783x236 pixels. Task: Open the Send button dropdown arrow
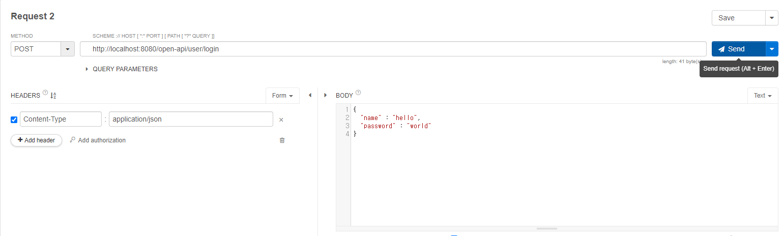click(772, 49)
